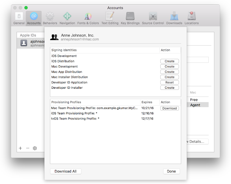
Task: Open the Behaviors gear icon
Action: (x=50, y=18)
